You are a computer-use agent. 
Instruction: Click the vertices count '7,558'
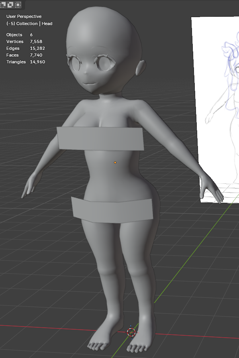point(36,41)
